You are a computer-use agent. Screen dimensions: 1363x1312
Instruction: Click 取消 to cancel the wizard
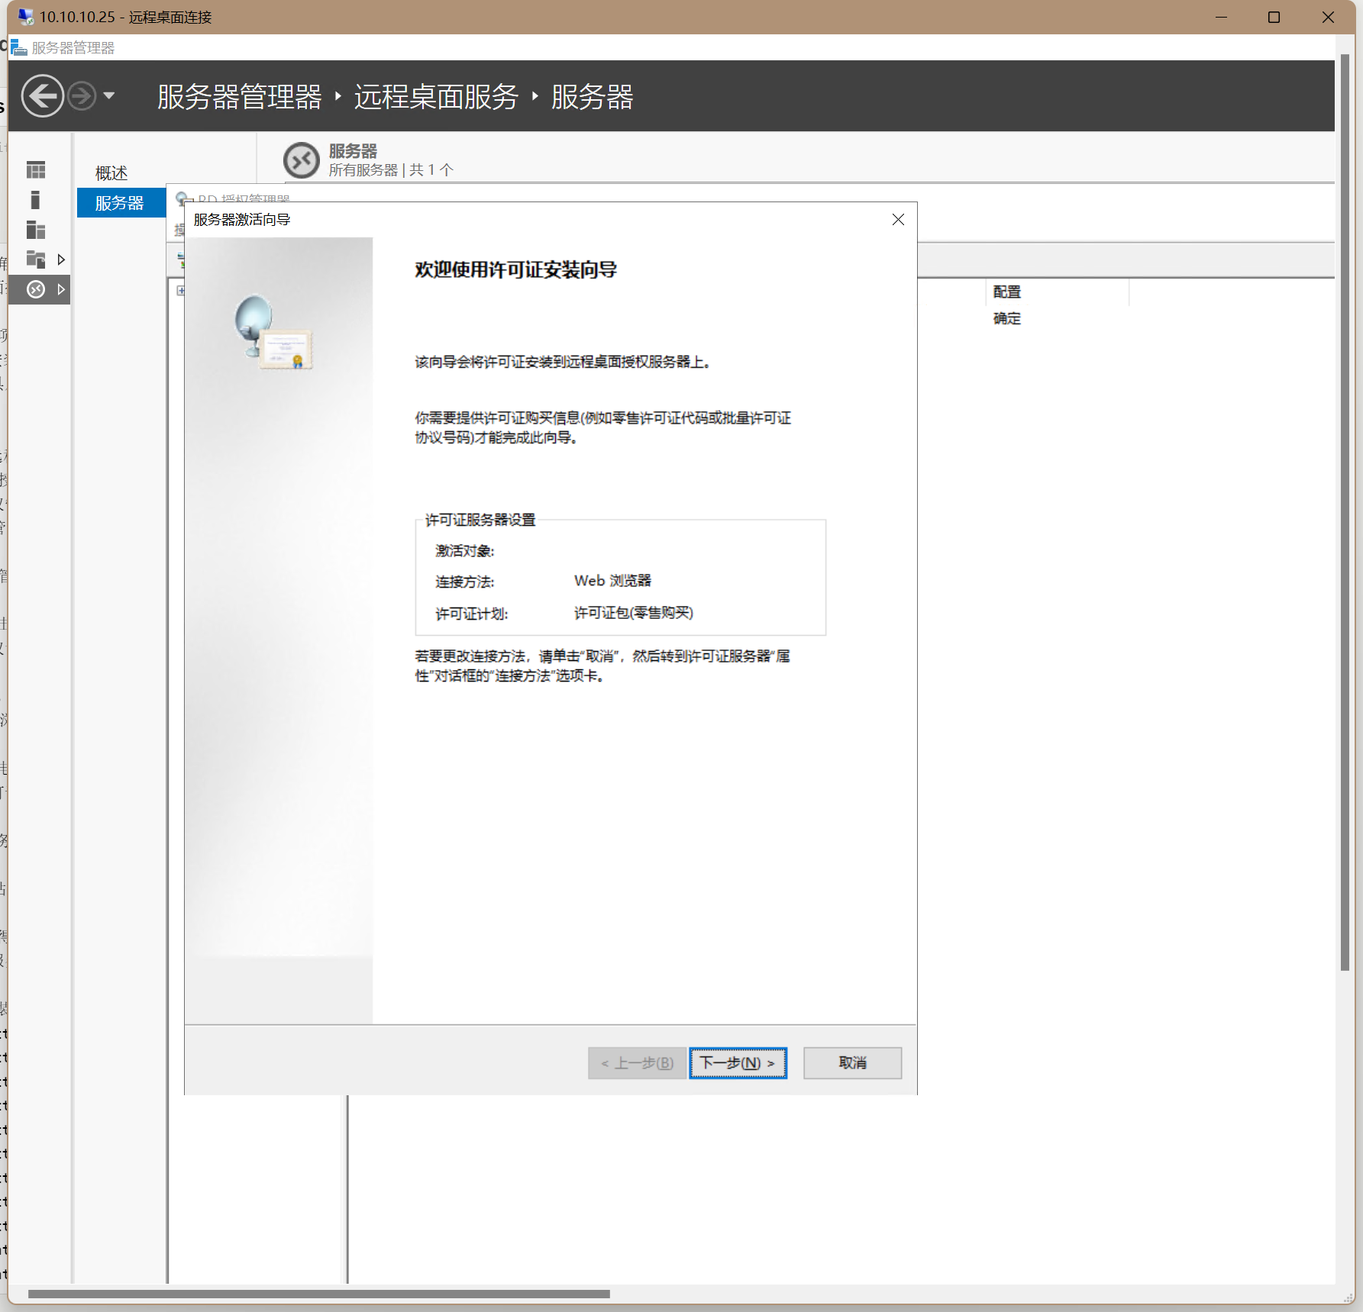[x=852, y=1063]
